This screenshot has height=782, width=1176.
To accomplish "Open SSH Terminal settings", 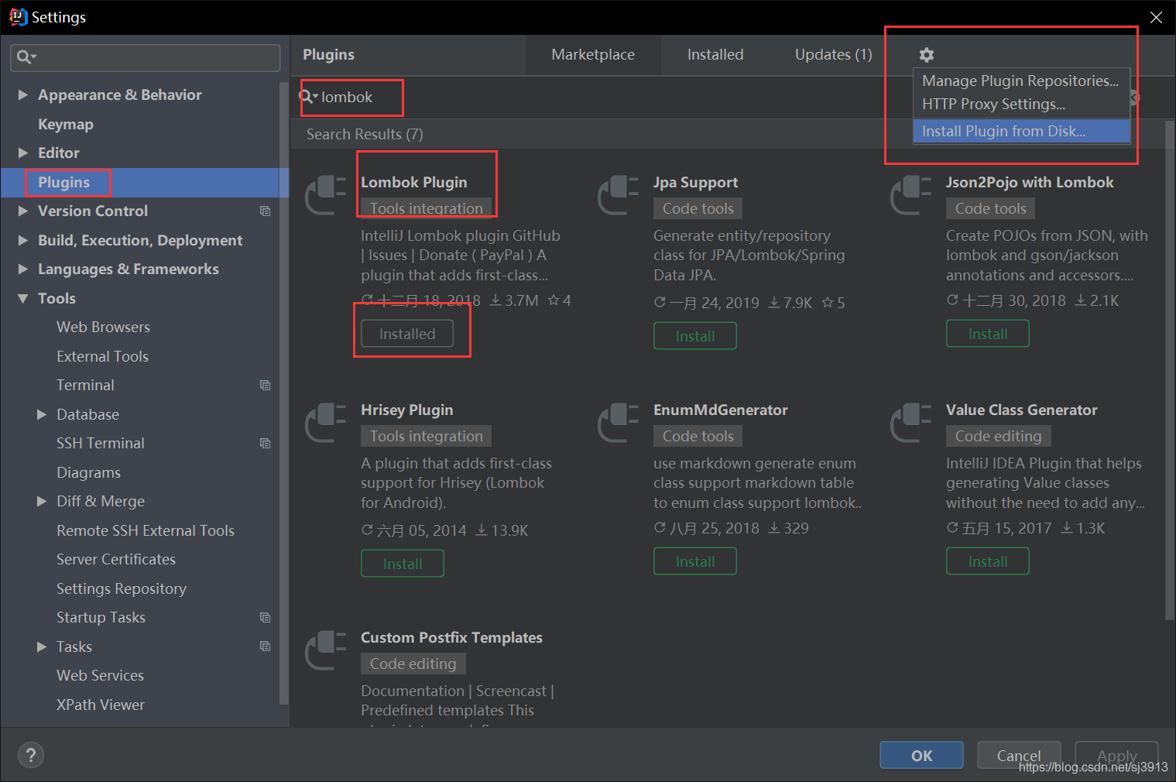I will tap(101, 443).
